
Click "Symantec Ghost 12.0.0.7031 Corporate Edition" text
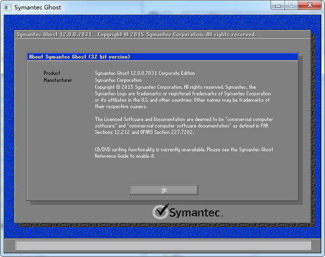click(x=145, y=73)
